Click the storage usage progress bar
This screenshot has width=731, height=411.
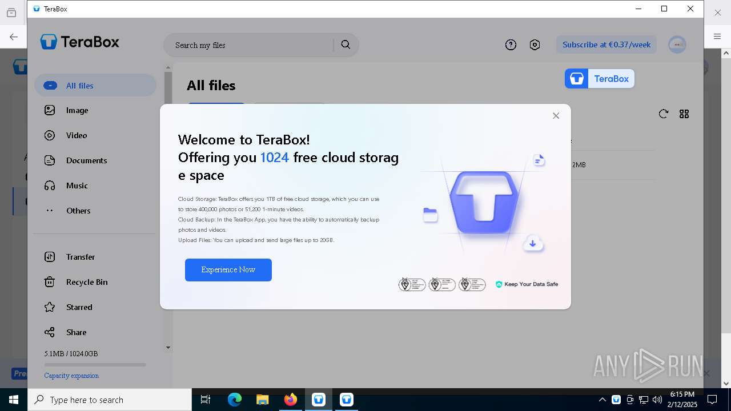(x=95, y=364)
